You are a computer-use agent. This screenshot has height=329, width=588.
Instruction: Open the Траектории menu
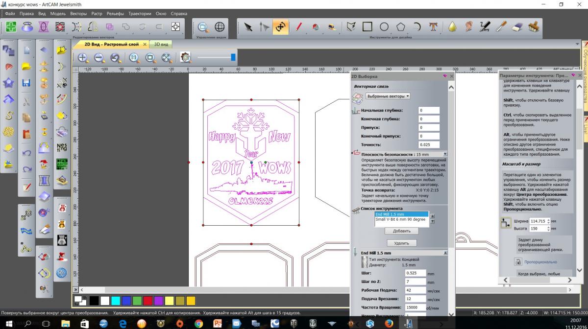(140, 14)
